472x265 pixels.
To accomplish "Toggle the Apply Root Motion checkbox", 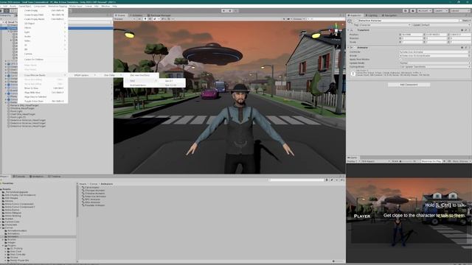I will pos(400,60).
